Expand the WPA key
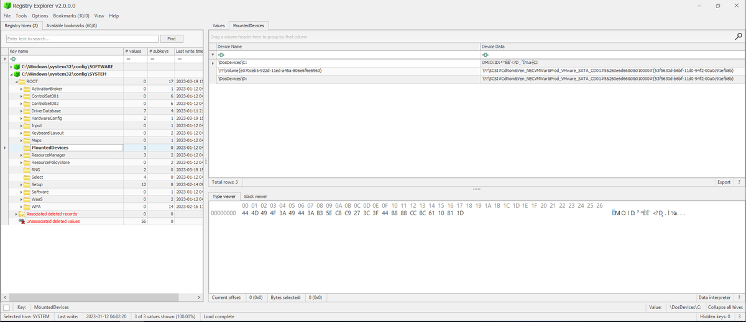Screen dimensions: 746x322 coord(21,207)
